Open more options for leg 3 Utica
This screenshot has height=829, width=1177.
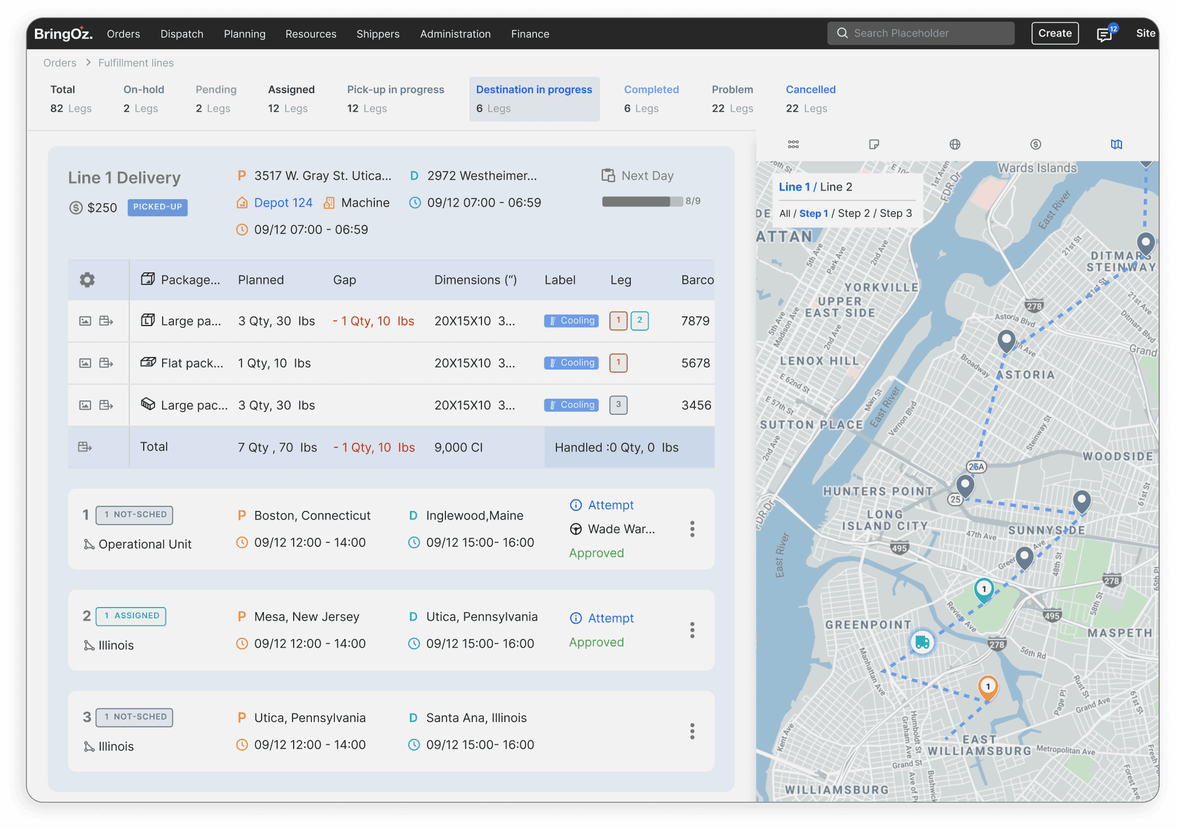click(692, 731)
